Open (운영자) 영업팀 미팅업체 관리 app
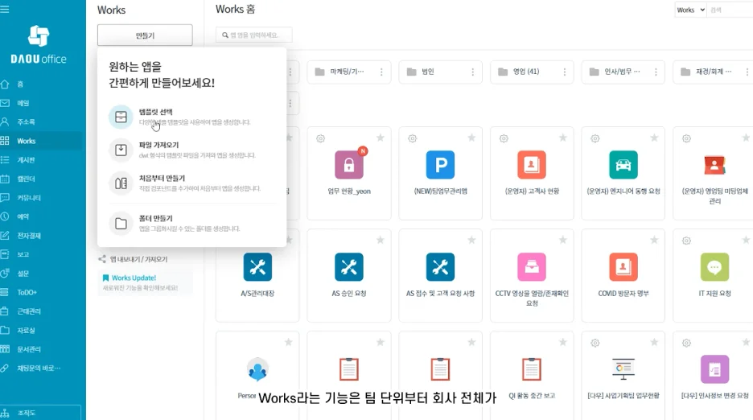 (x=714, y=173)
